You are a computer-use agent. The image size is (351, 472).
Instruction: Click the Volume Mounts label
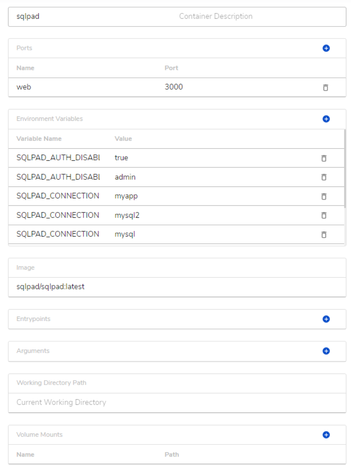click(39, 435)
